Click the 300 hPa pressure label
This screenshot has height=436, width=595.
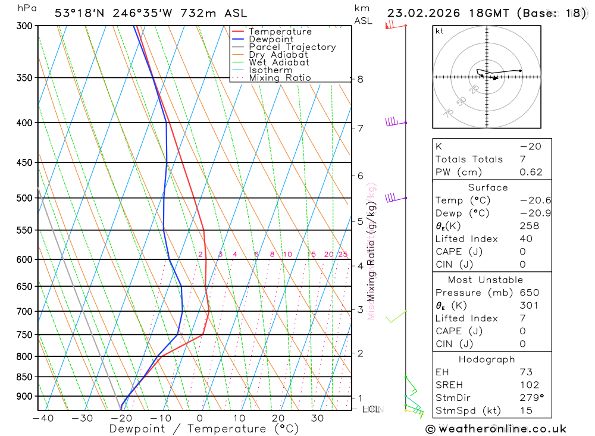[x=24, y=26]
